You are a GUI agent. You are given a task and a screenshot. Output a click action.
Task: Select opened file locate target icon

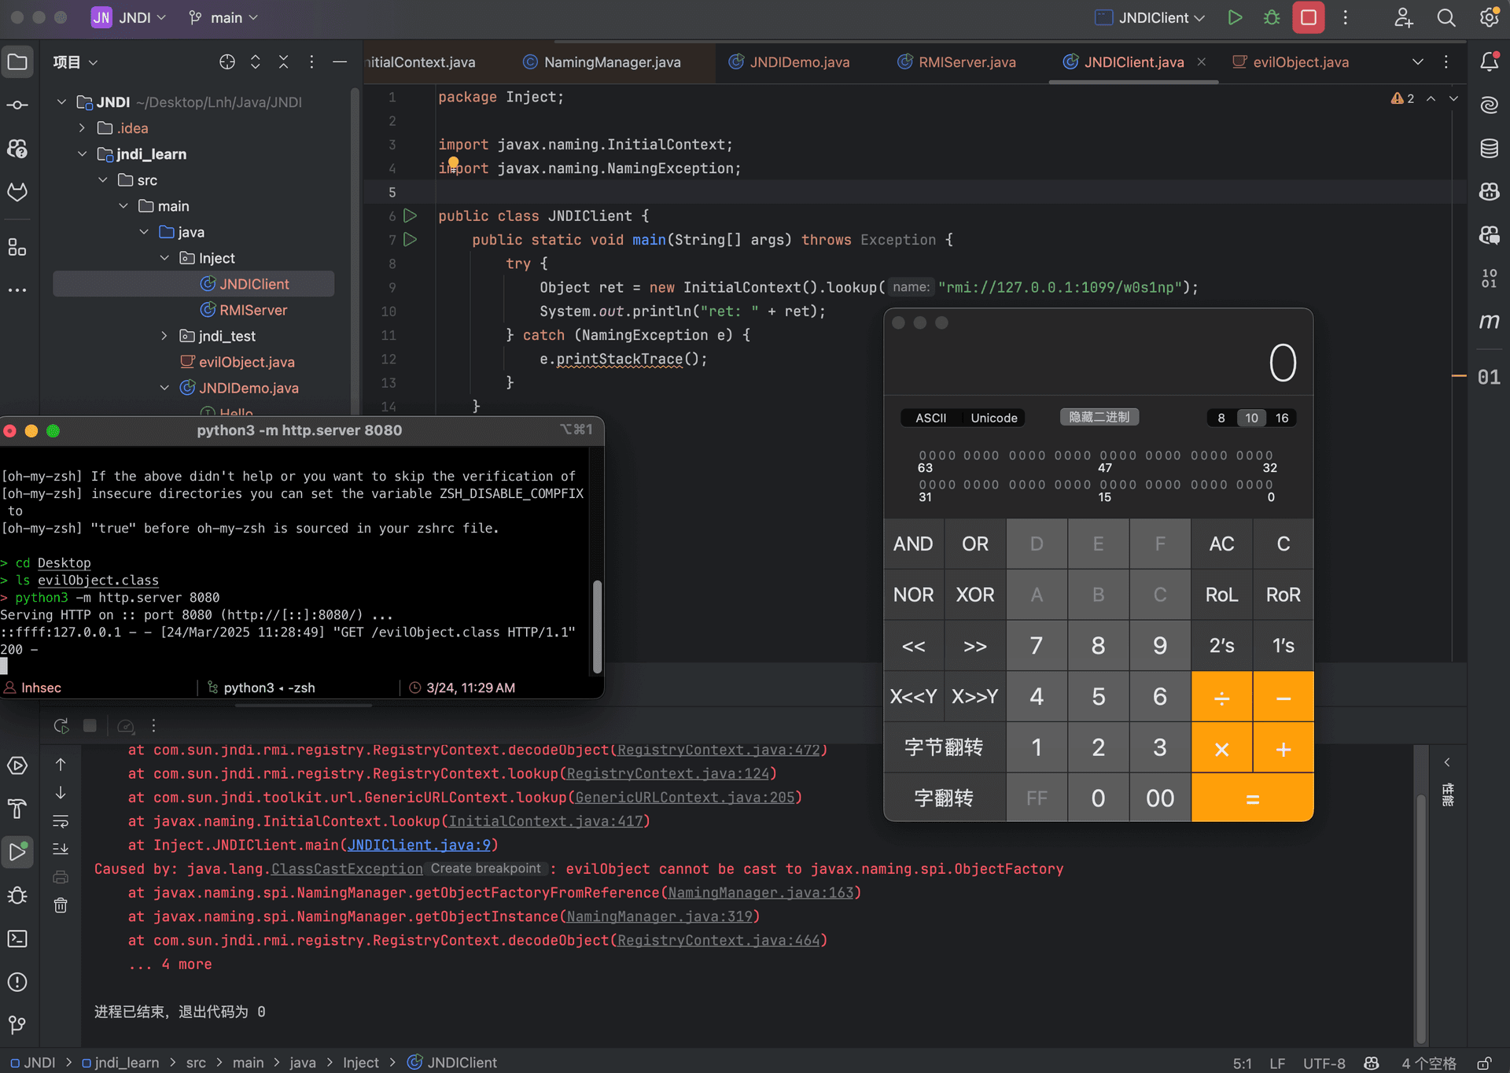click(x=227, y=62)
